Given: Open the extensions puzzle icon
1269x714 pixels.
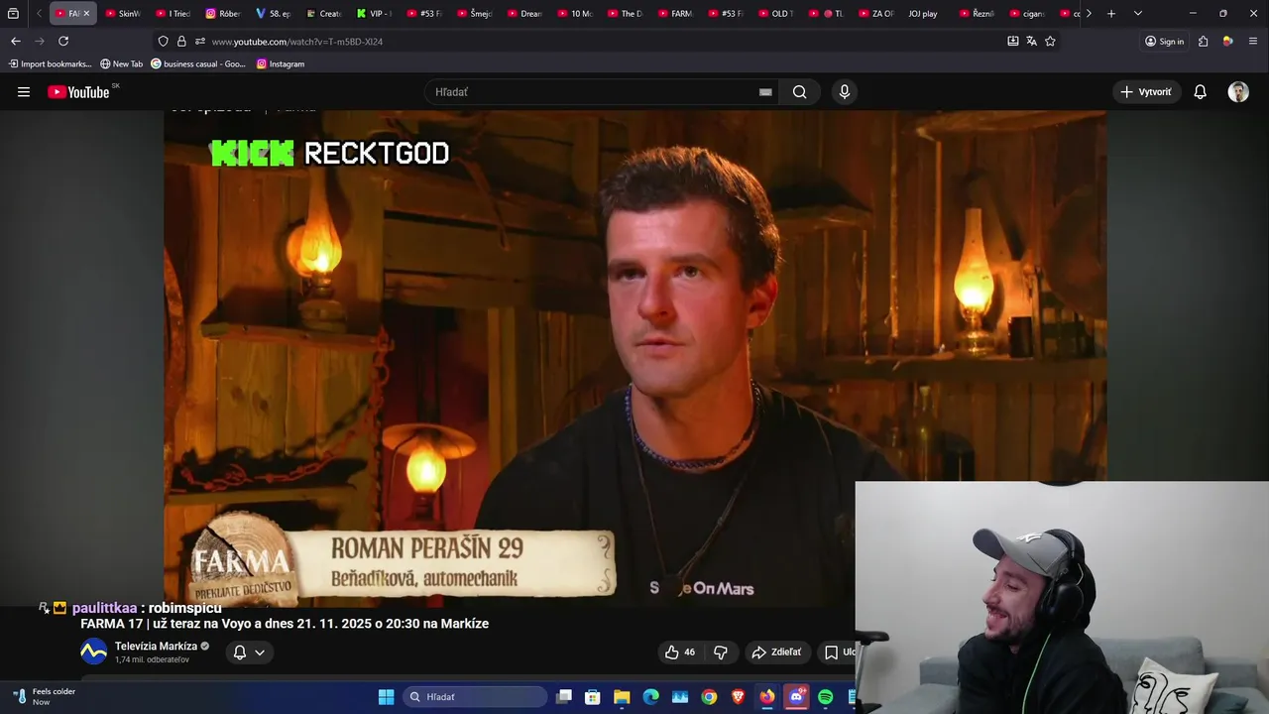Looking at the screenshot, I should [1203, 42].
